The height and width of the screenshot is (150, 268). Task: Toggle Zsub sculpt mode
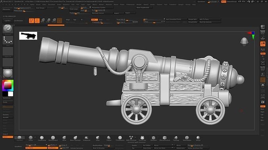point(101,20)
